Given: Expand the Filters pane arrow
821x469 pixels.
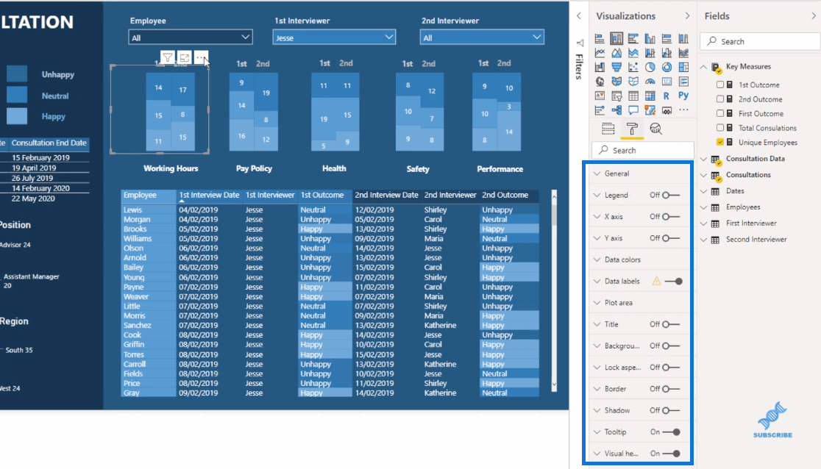Looking at the screenshot, I should click(579, 16).
